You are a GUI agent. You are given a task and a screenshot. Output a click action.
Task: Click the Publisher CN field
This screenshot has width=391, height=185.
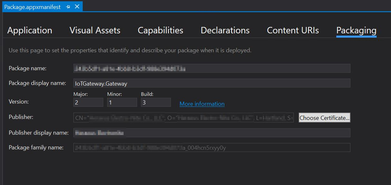coord(183,118)
